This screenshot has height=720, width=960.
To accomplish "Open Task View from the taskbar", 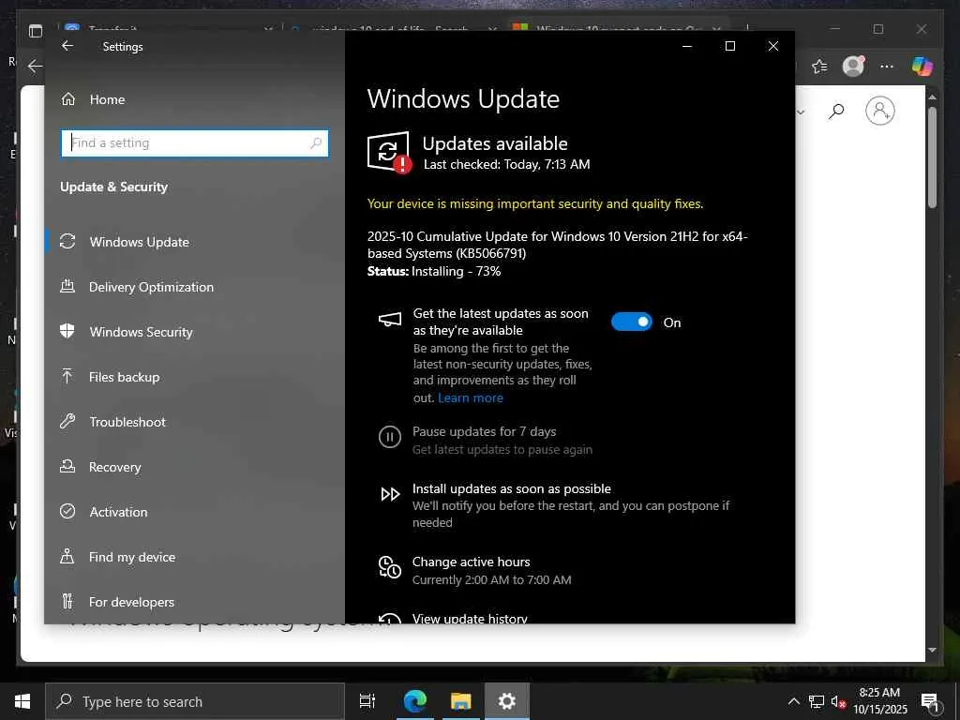I will 367,701.
